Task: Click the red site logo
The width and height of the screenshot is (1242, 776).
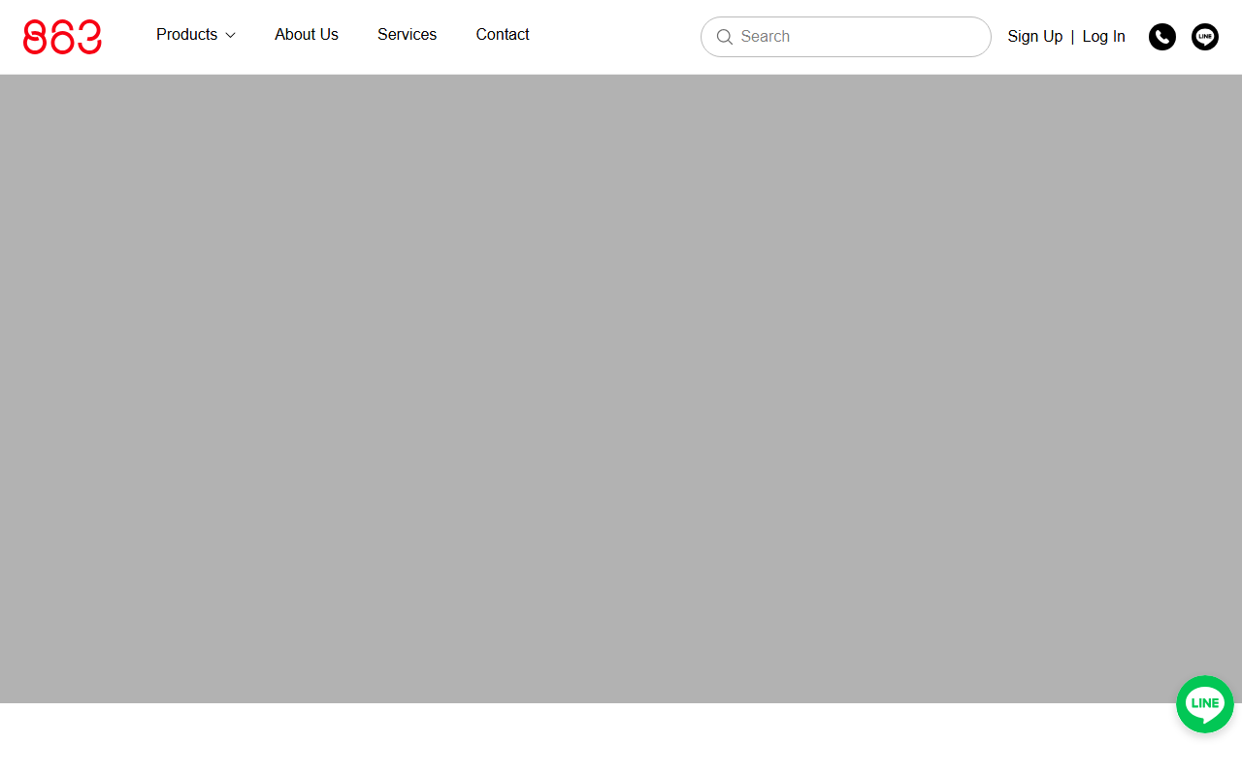Action: [x=62, y=37]
